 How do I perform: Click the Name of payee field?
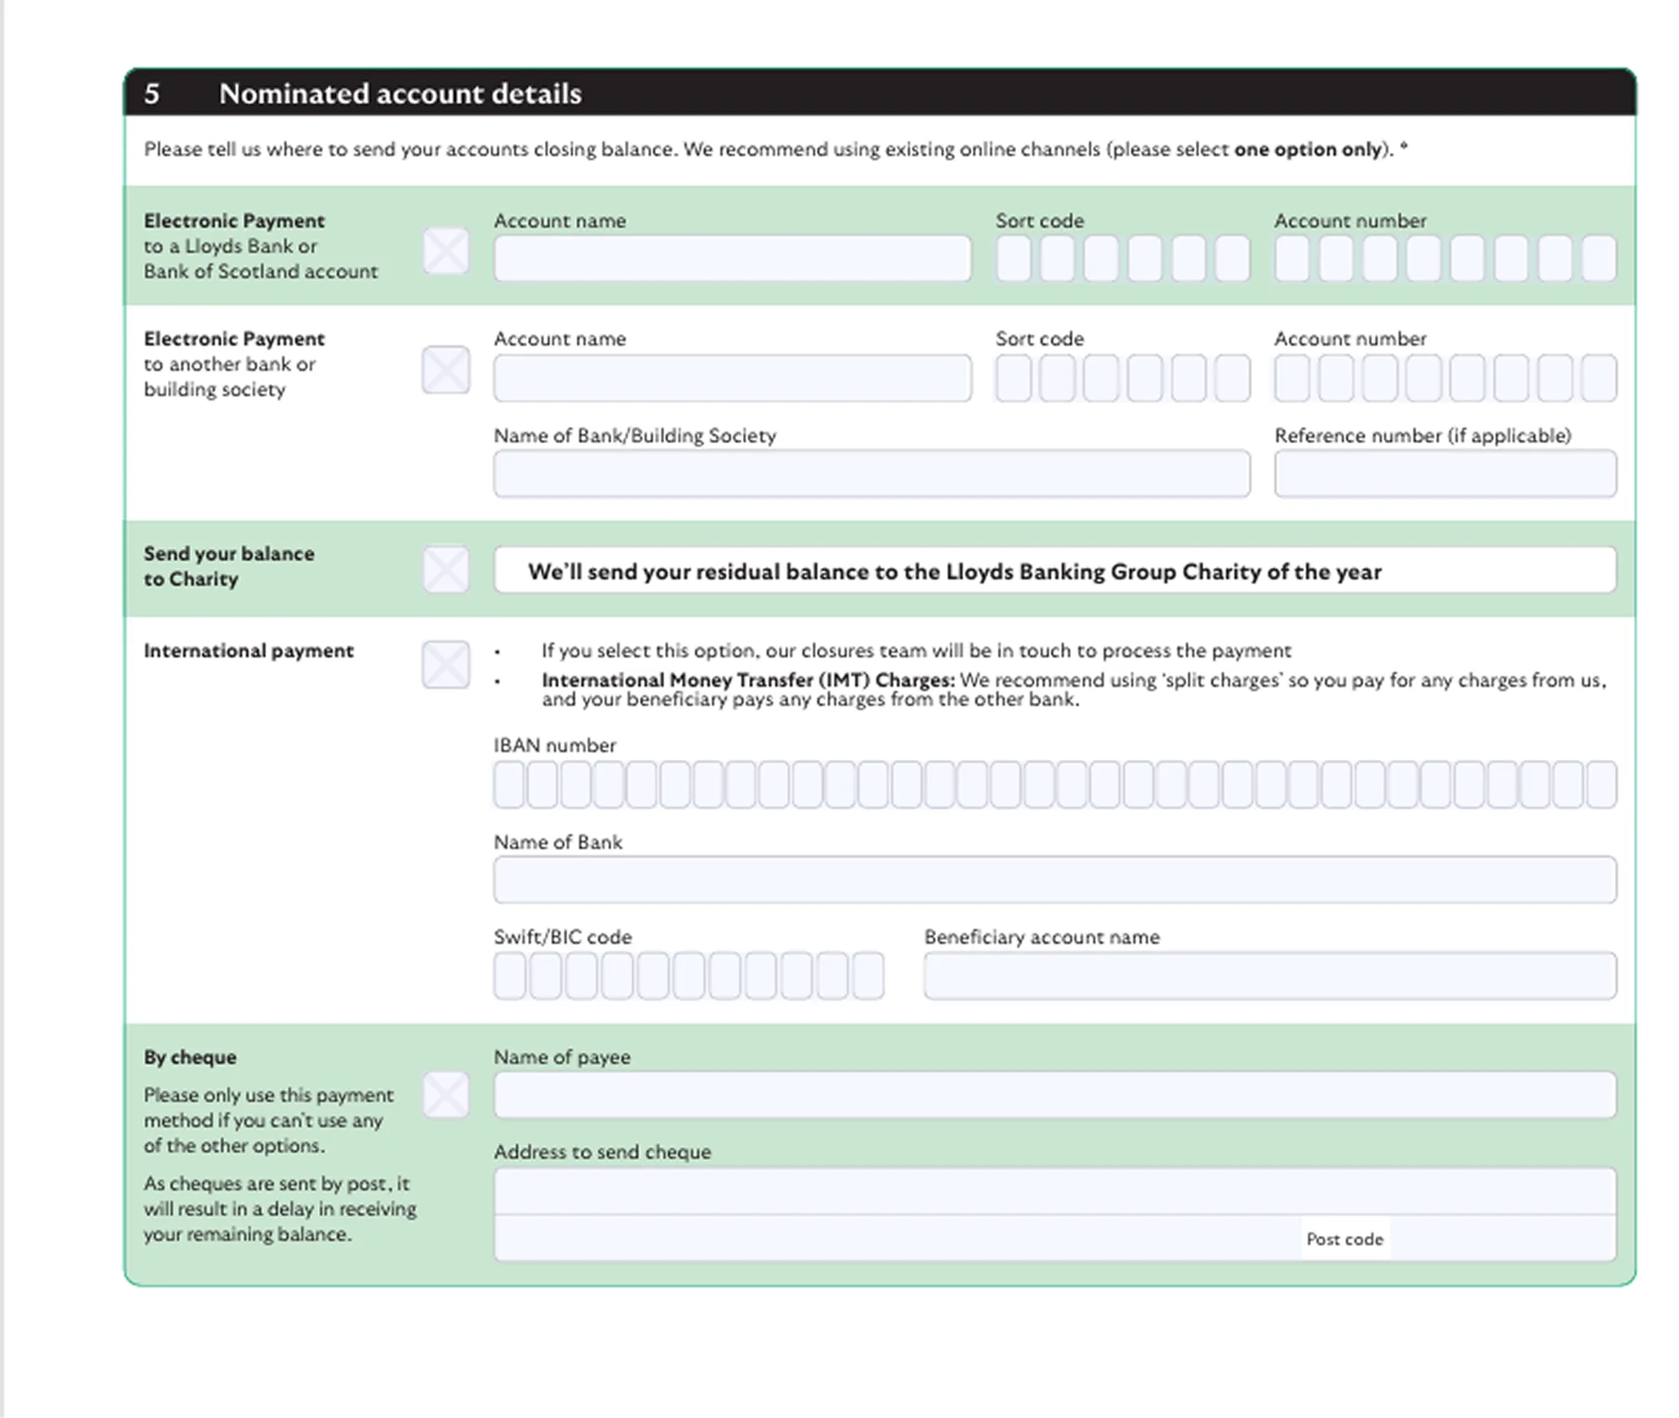1054,1095
